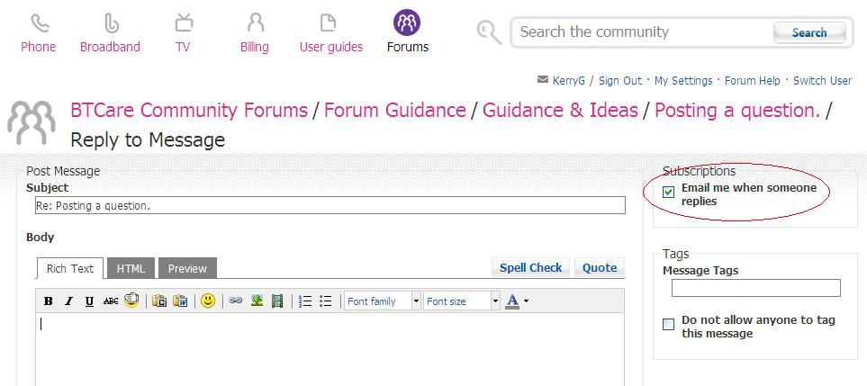
Task: Toggle italic formatting in editor toolbar
Action: (68, 301)
